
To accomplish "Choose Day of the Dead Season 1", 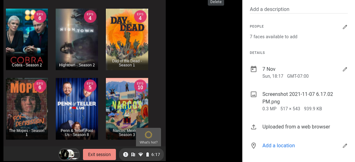I will (127, 39).
